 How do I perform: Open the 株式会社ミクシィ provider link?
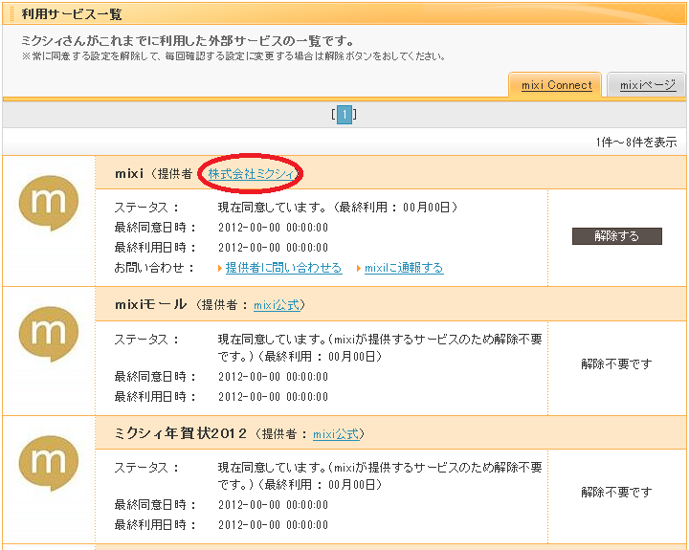tap(251, 174)
